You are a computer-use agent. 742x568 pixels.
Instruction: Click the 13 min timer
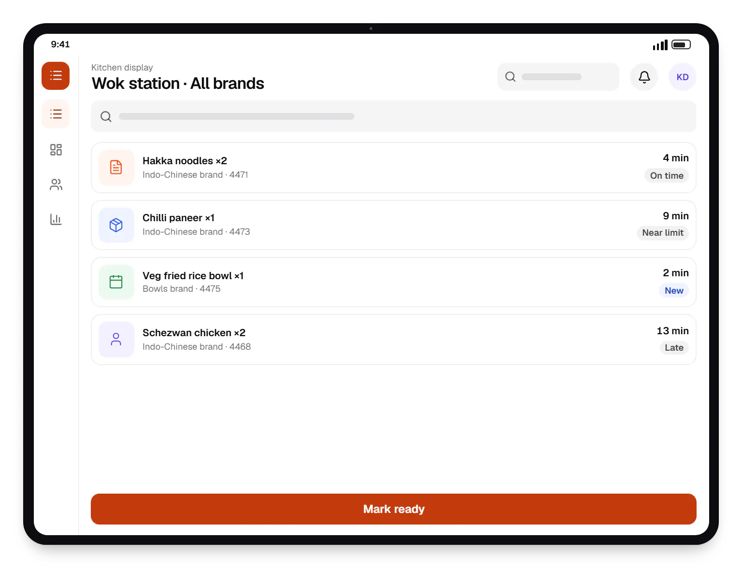tap(672, 331)
